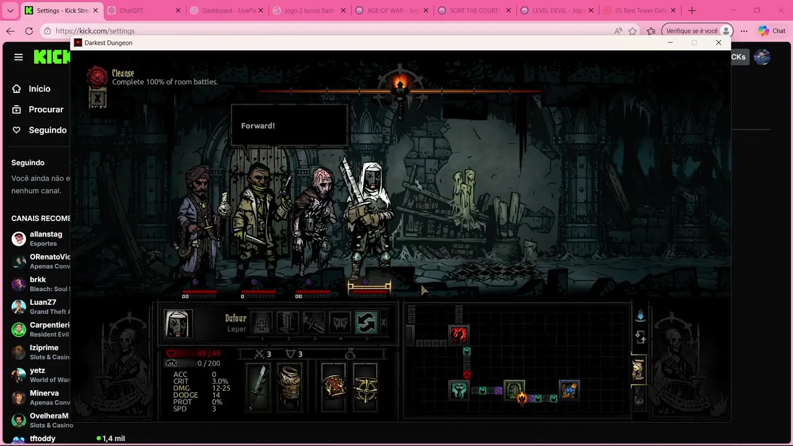Click the blue down arrow button beside map
This screenshot has height=446, width=793.
[x=640, y=316]
